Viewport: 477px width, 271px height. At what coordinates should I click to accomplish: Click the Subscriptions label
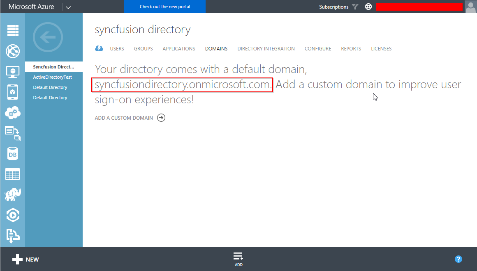334,7
